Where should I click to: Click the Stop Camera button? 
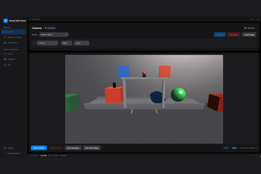(x=56, y=148)
